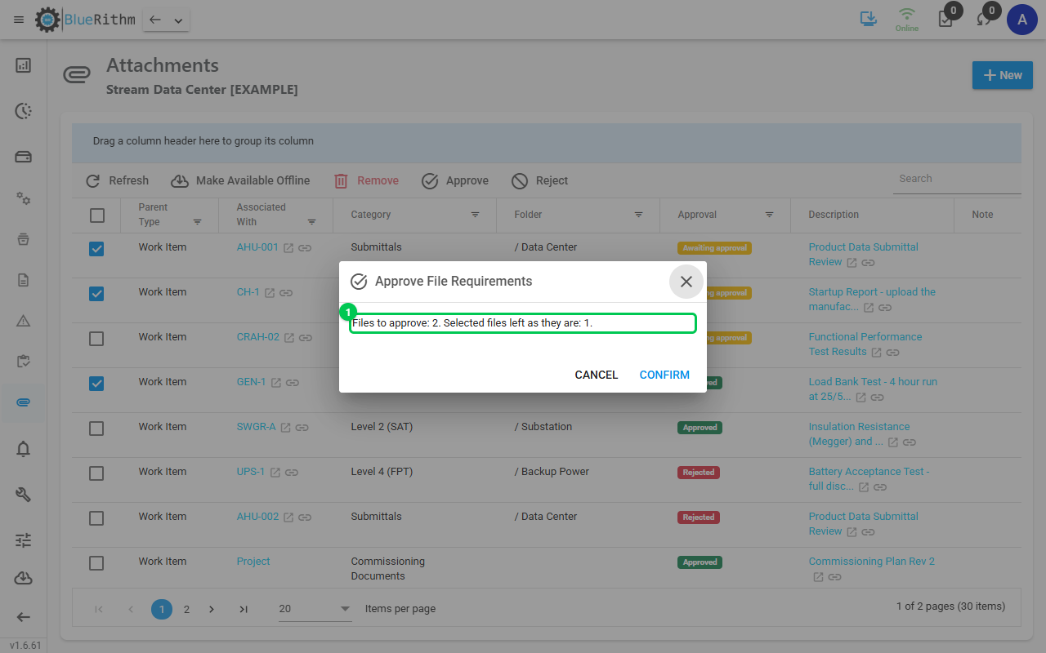Open the items per page dropdown

point(315,609)
